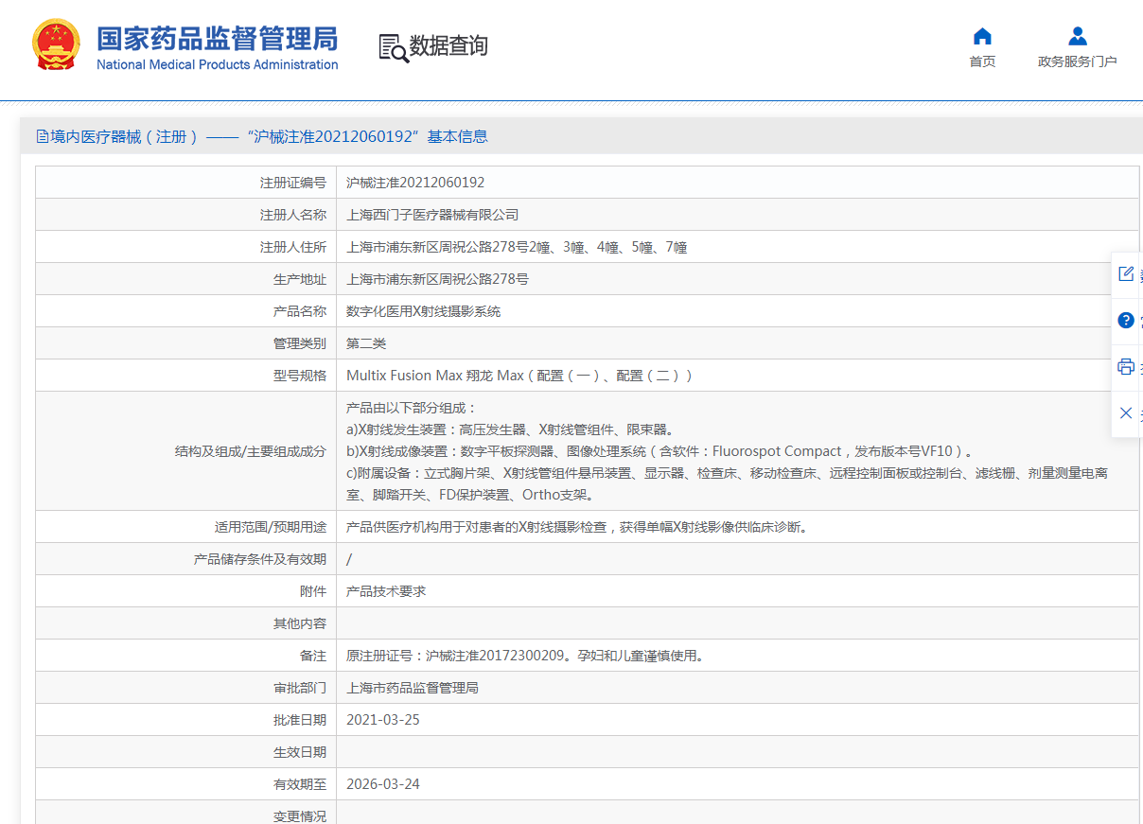The width and height of the screenshot is (1143, 824).
Task: Click 上海市浦东新区周祝公路278号 production address
Action: click(x=437, y=279)
